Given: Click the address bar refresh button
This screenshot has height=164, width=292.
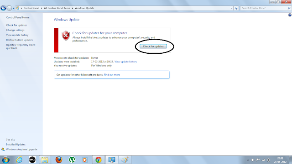Looking at the screenshot, I should (236, 8).
